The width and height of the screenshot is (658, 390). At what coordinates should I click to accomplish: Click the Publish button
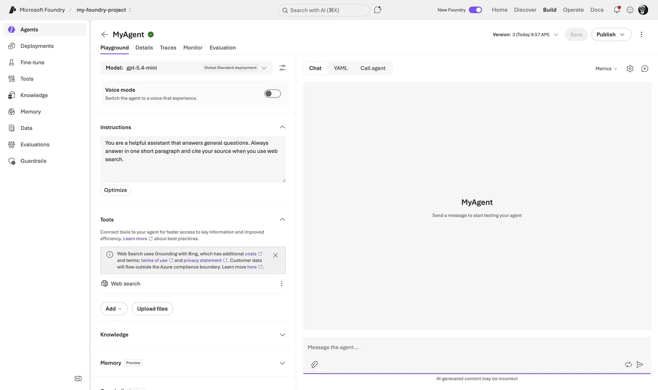click(x=611, y=34)
